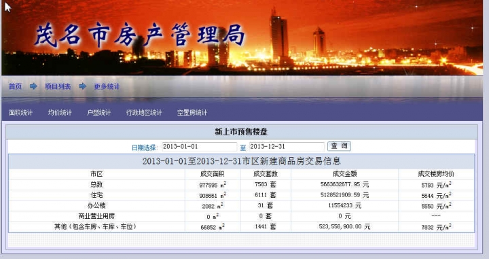Click the 成交楼房均价 column header

(436, 174)
